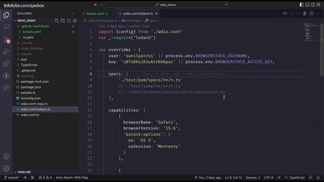
Task: Open the Search view in activity bar
Action: coord(6,27)
